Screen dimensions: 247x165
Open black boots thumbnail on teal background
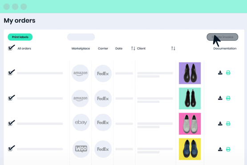point(190,98)
